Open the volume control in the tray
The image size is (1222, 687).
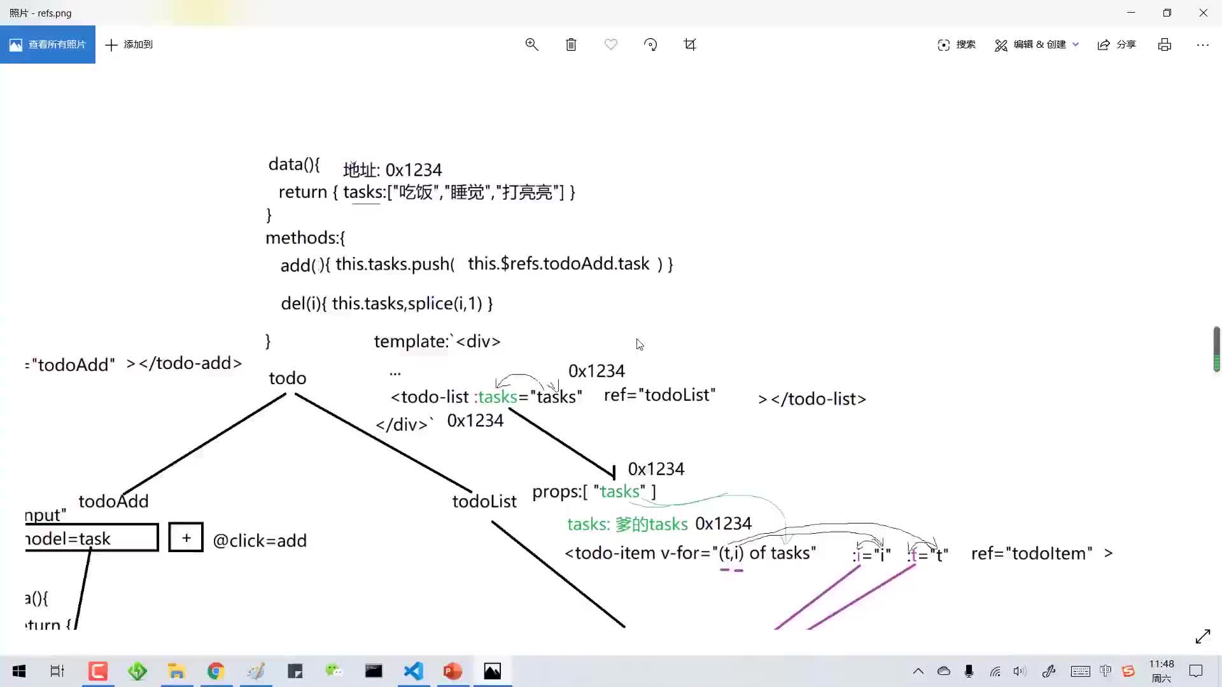pyautogui.click(x=1020, y=671)
